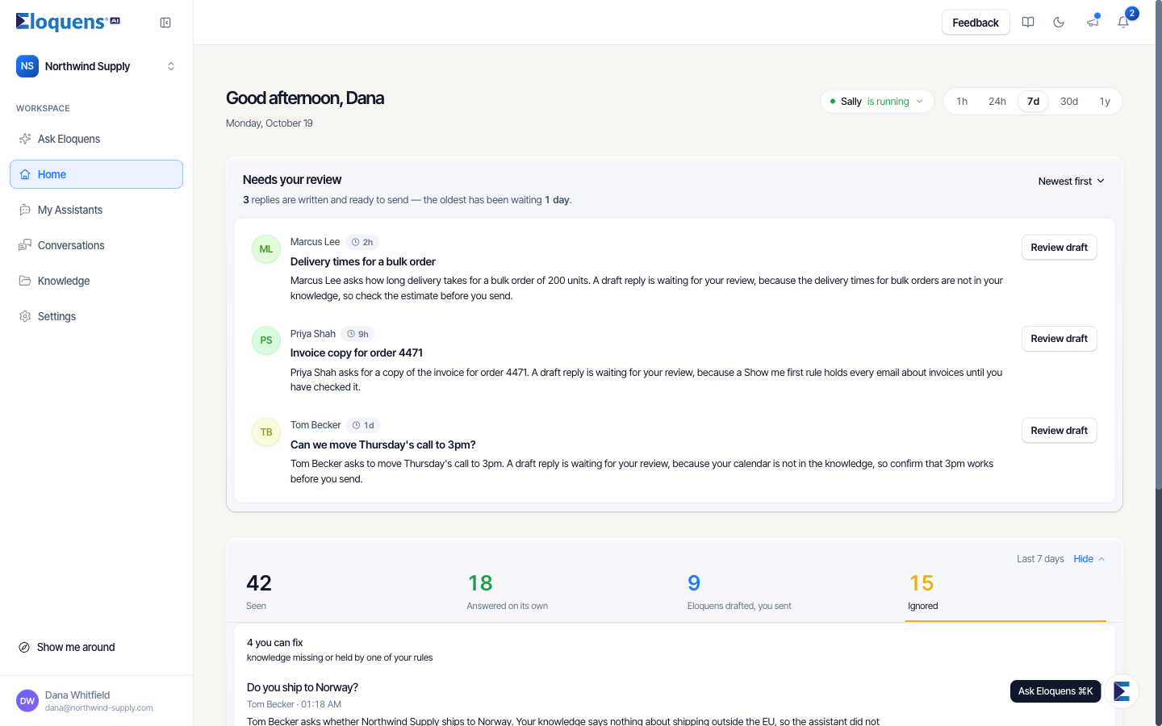This screenshot has height=726, width=1162.
Task: Select the 24h time range
Action: [x=997, y=102]
